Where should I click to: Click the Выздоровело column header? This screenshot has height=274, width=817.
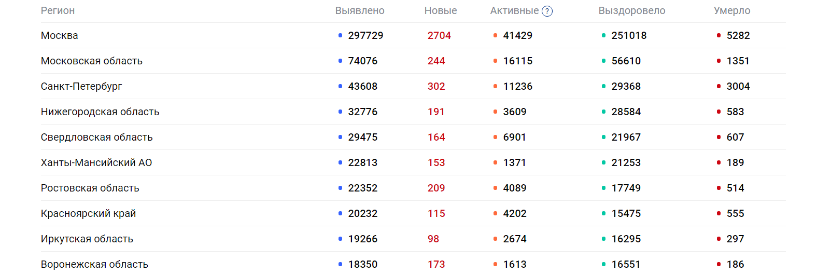631,11
